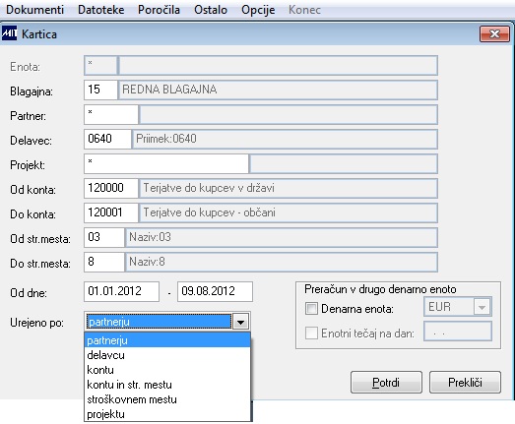Viewport: 515px width, 424px height.
Task: Confirm with the Potrdi button
Action: (x=386, y=383)
